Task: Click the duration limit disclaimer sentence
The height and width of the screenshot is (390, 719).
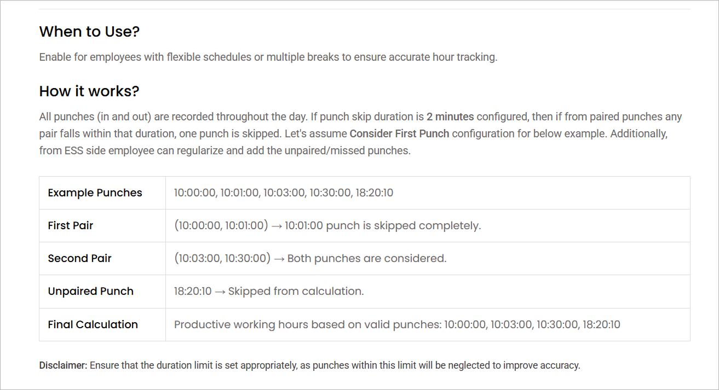Action: coord(335,365)
